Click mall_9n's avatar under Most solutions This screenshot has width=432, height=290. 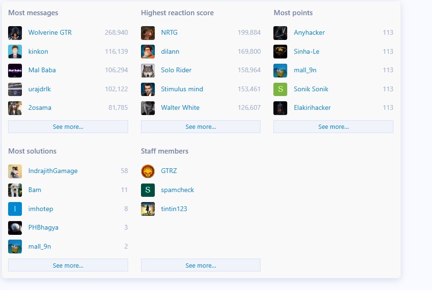[15, 247]
